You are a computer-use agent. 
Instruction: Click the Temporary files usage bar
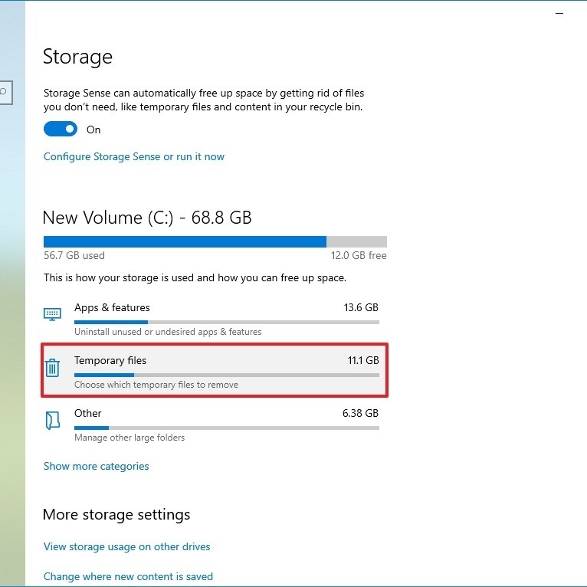point(227,375)
